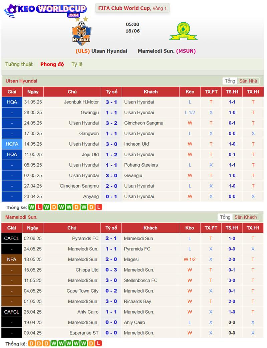Open the 3 - 1 score on 31.05.25
The image size is (267, 348).
pyautogui.click(x=111, y=102)
